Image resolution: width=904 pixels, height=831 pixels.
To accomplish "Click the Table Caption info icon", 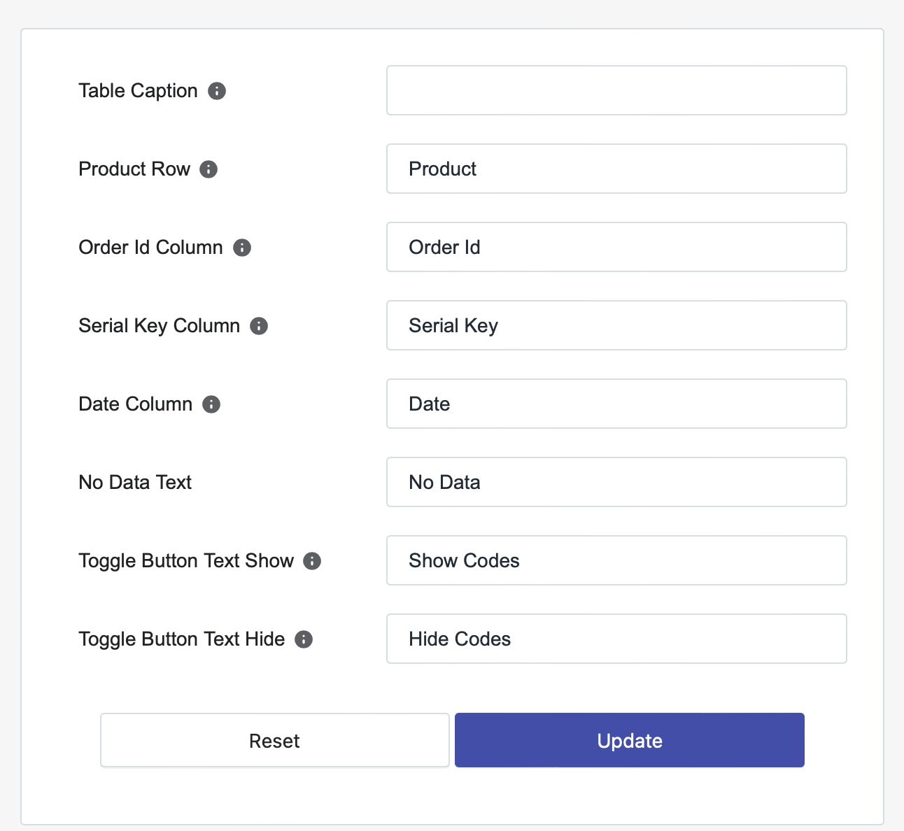I will pos(217,91).
